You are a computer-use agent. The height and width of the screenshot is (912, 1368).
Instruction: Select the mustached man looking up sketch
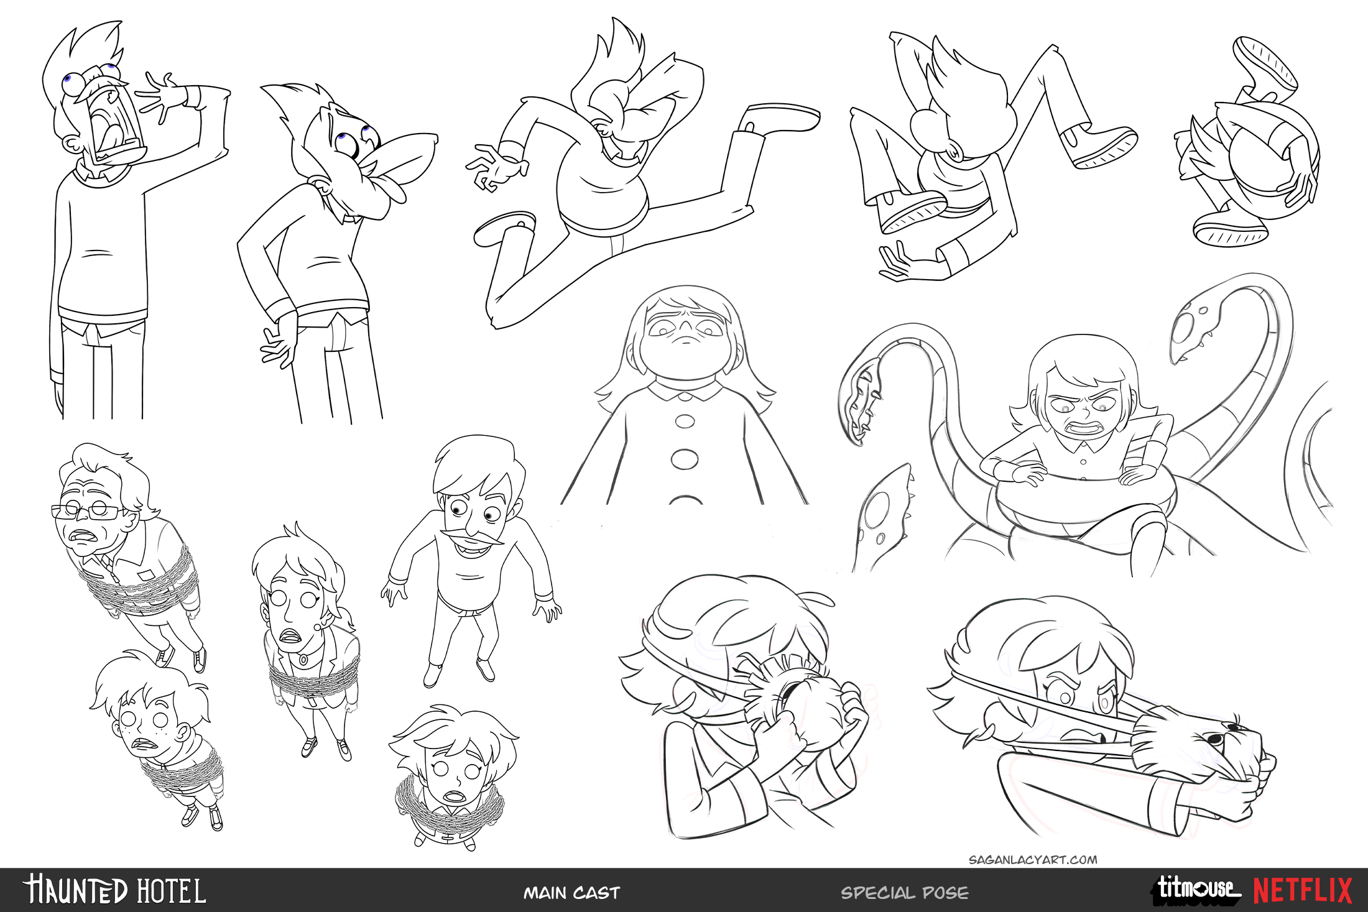pos(471,561)
